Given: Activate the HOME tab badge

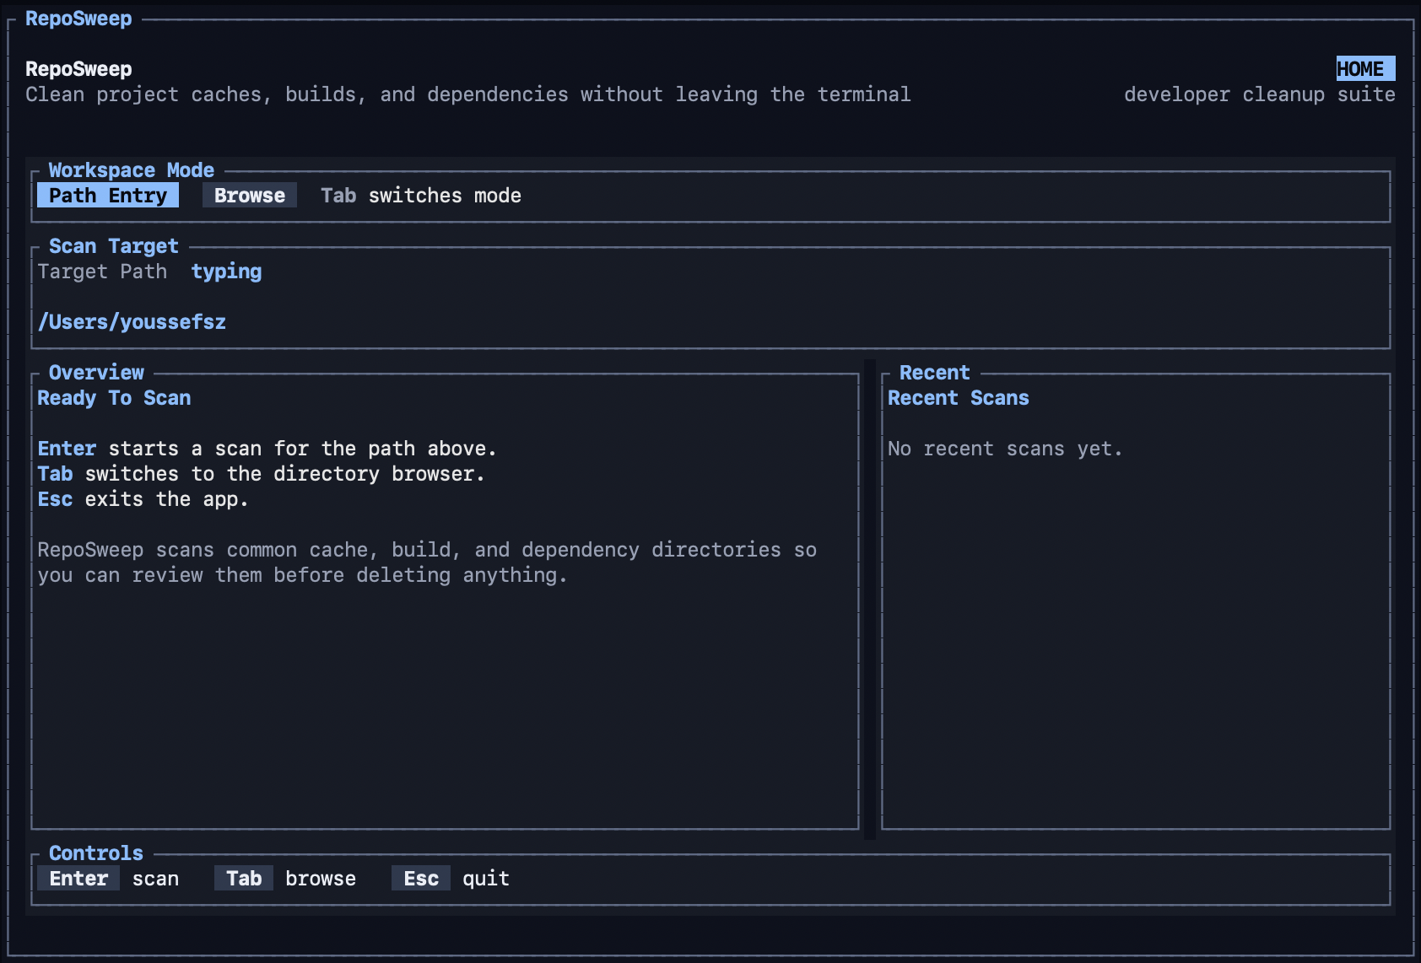Looking at the screenshot, I should tap(1364, 68).
